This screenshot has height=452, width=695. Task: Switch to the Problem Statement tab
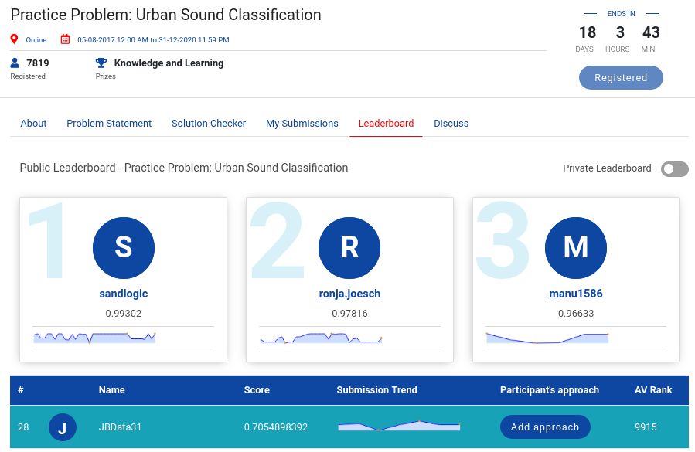(109, 123)
